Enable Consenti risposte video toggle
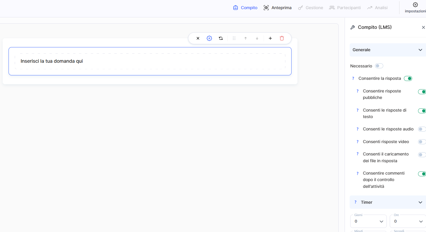Viewport: 426px width, 232px height. pos(422,142)
